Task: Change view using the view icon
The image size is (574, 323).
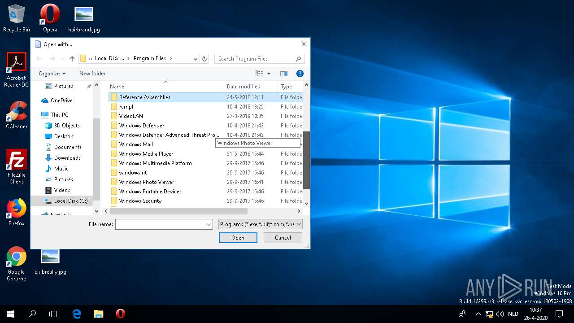Action: coord(259,74)
